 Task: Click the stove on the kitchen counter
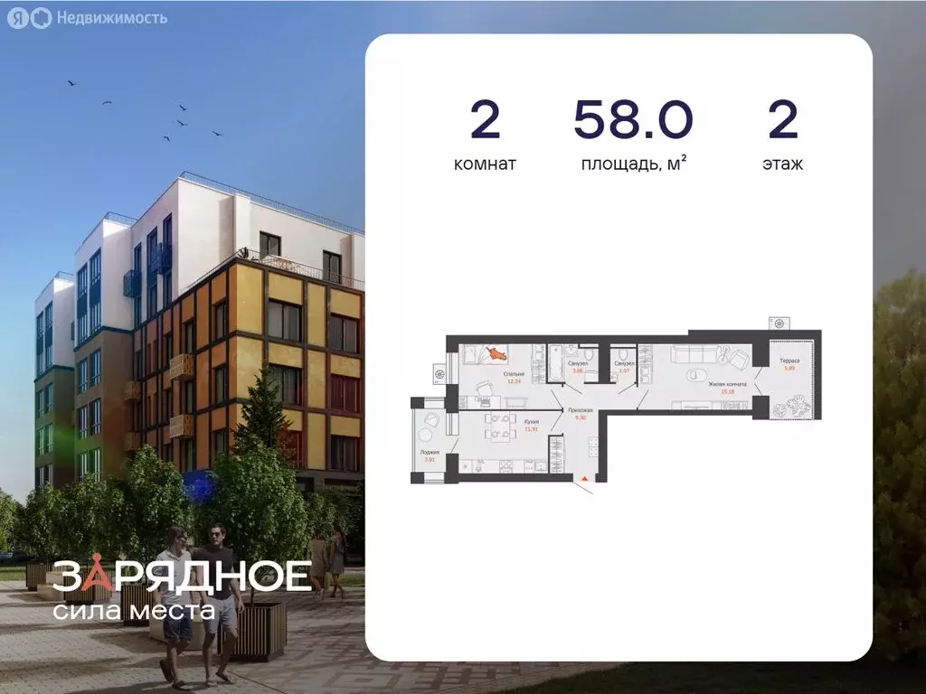506,466
